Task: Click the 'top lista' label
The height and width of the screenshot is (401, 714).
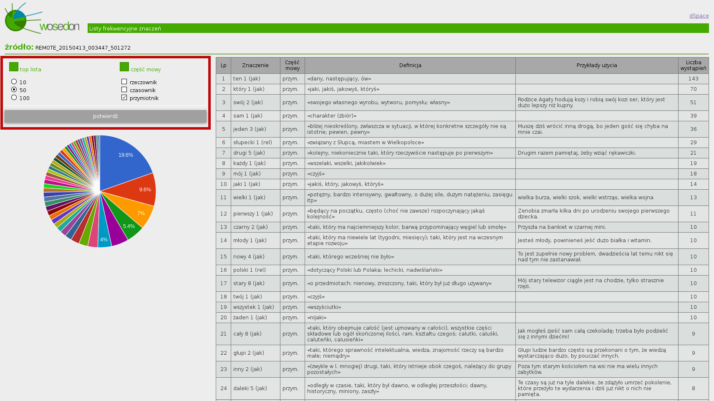Action: (x=30, y=70)
